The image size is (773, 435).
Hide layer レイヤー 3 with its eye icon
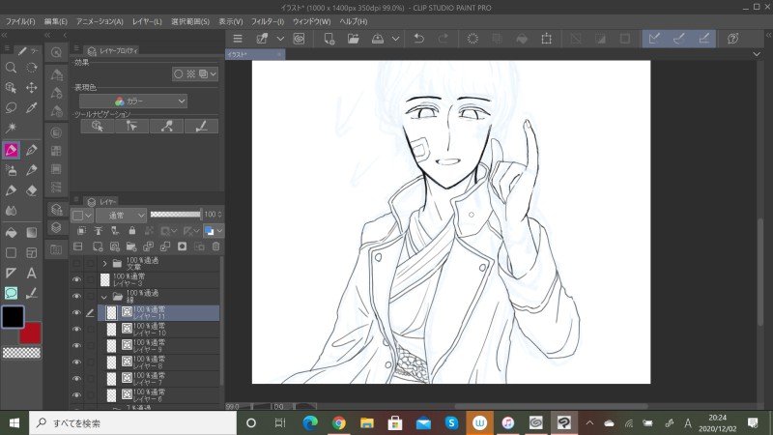76,279
